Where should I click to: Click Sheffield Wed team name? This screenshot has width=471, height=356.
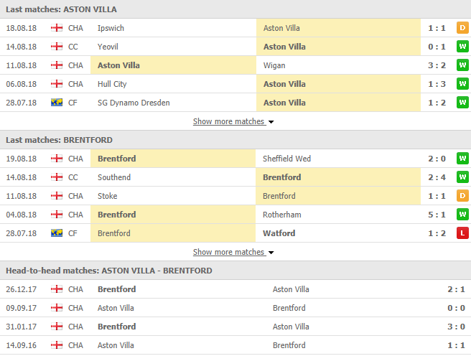tap(286, 159)
